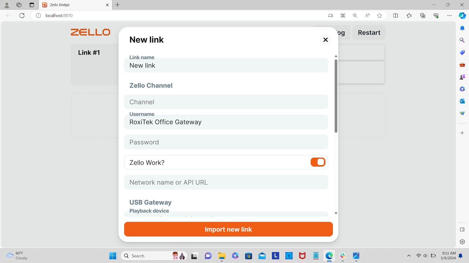The width and height of the screenshot is (469, 263).
Task: Select the Zello Bridge tab
Action: [75, 5]
